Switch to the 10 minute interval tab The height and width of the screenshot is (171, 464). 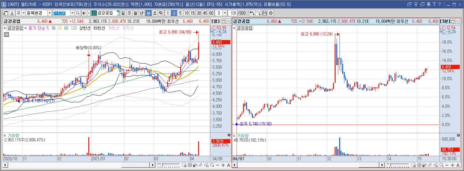click(186, 13)
